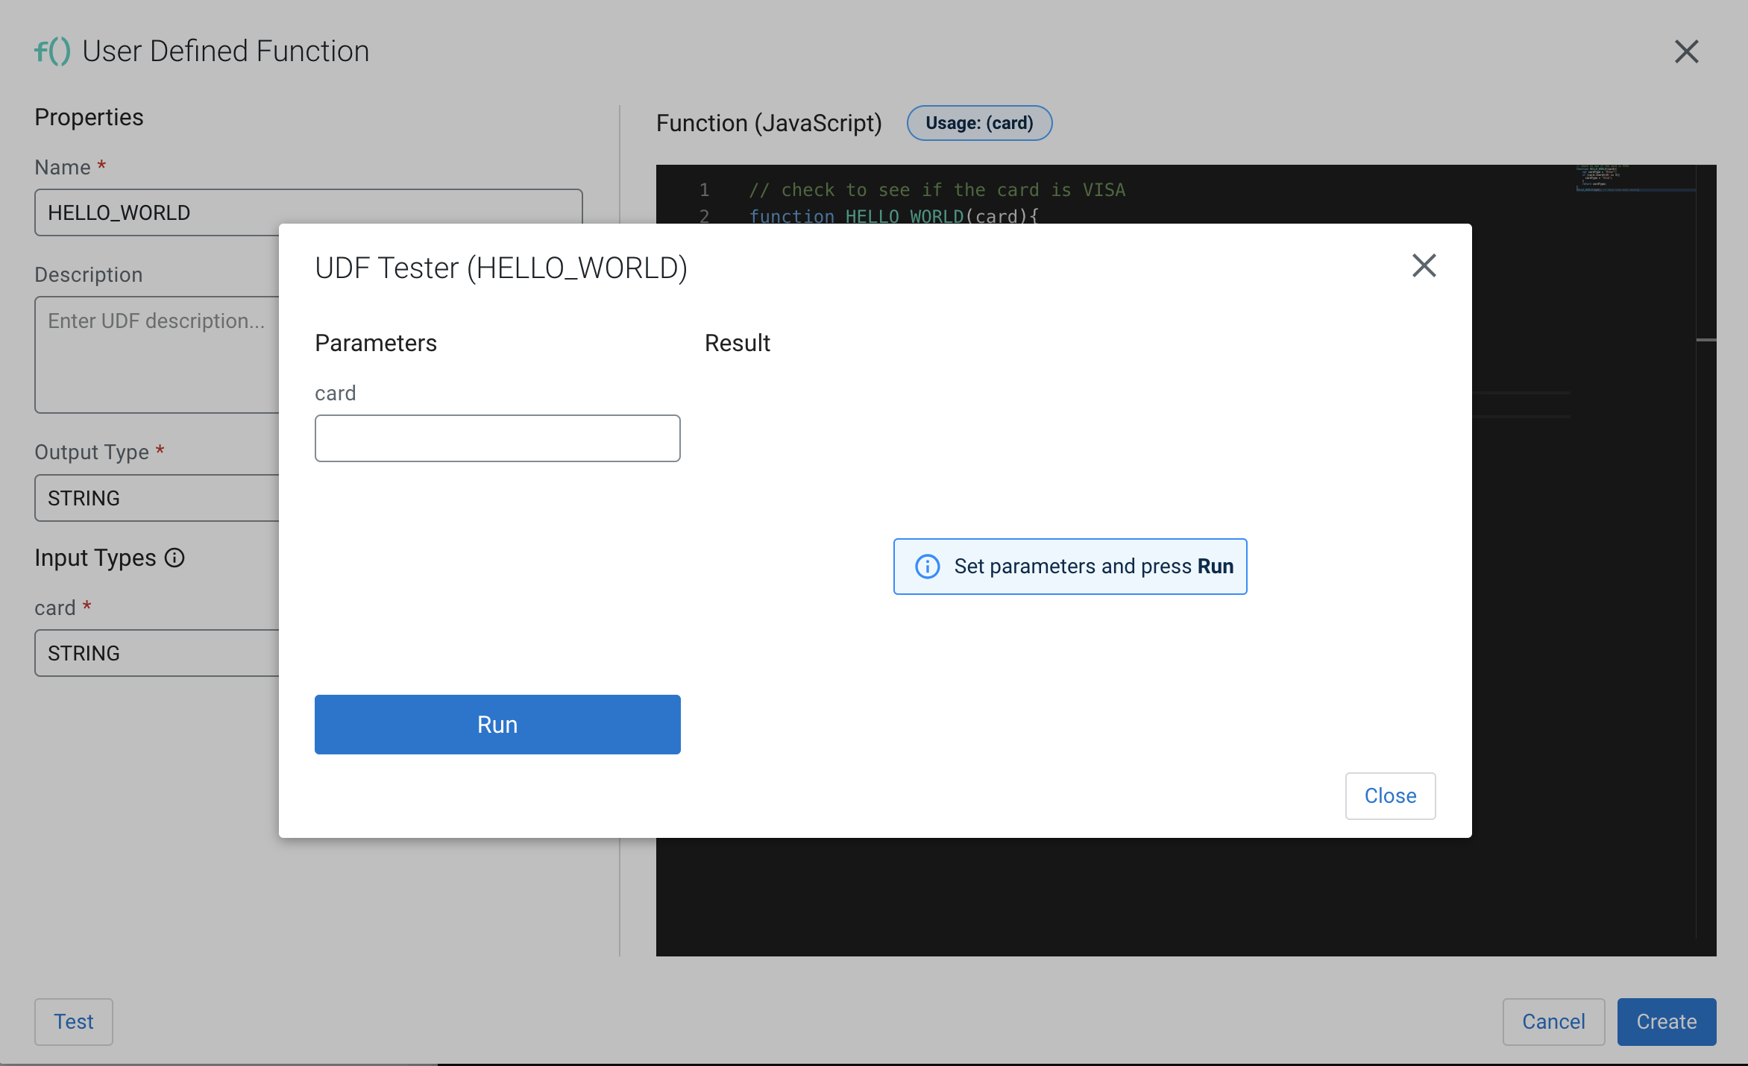Click the Create button
The image size is (1748, 1066).
(x=1667, y=1021)
